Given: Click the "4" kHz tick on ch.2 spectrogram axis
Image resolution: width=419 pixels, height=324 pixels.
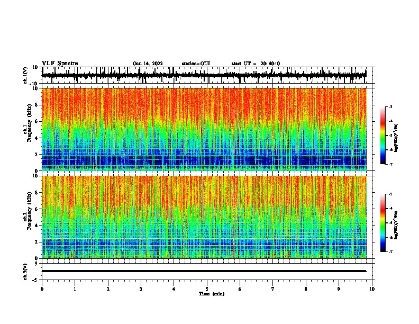Looking at the screenshot, I should point(37,226).
